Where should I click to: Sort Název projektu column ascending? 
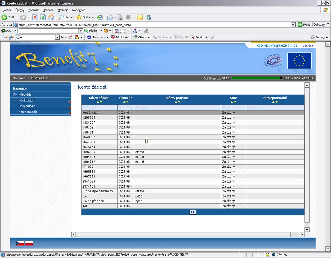[x=176, y=102]
